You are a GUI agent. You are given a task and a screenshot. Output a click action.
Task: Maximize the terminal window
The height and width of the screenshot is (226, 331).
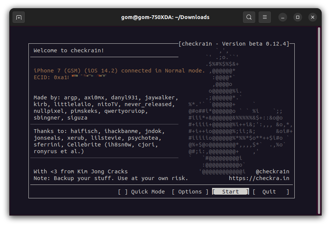coord(298,17)
